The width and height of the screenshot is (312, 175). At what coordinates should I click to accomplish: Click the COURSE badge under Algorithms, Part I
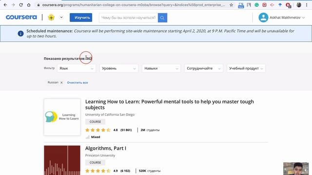95,162
